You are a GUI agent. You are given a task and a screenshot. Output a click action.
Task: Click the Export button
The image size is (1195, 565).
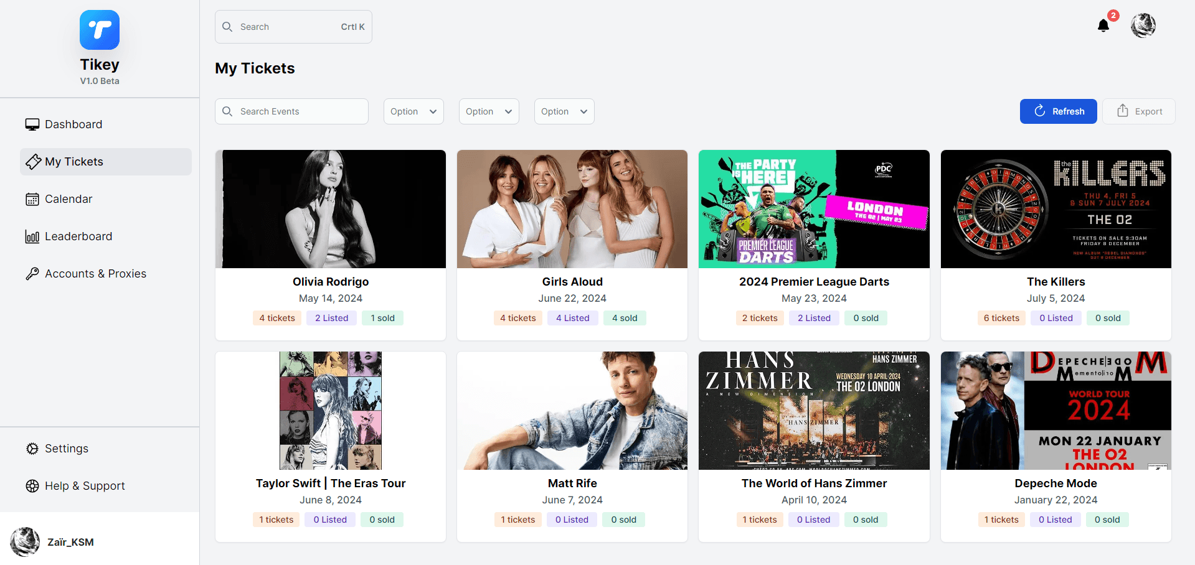pyautogui.click(x=1138, y=111)
